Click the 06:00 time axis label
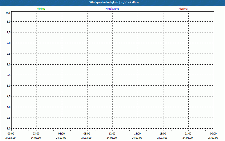The width and height of the screenshot is (225, 141). click(x=61, y=134)
